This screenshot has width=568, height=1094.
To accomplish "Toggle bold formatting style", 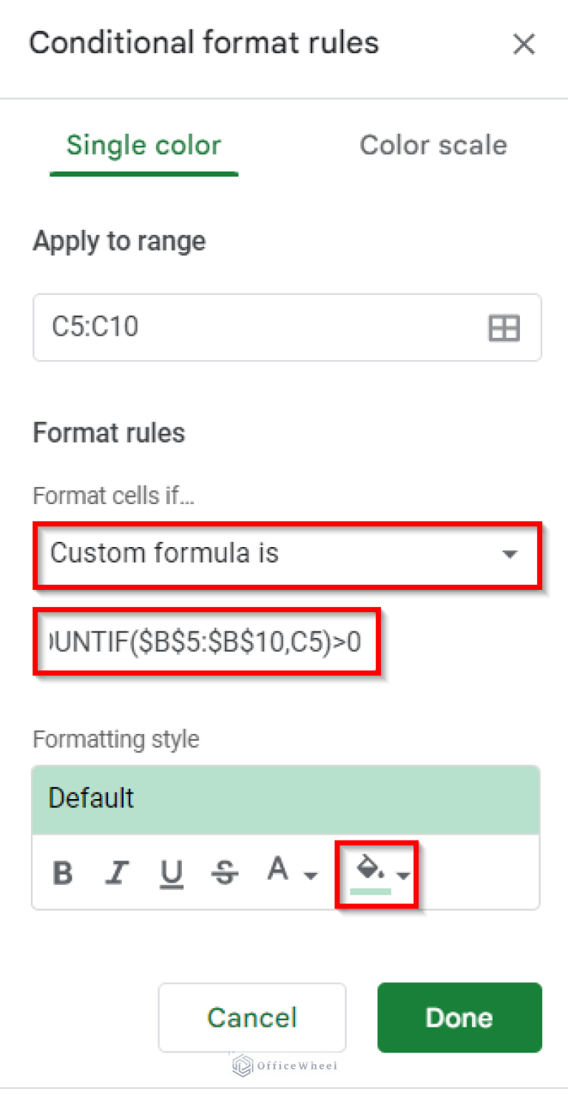I will point(63,872).
